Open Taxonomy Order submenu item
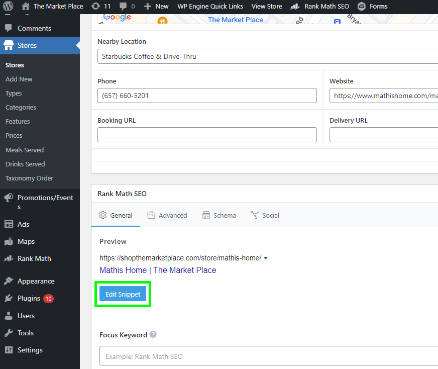 tap(29, 178)
